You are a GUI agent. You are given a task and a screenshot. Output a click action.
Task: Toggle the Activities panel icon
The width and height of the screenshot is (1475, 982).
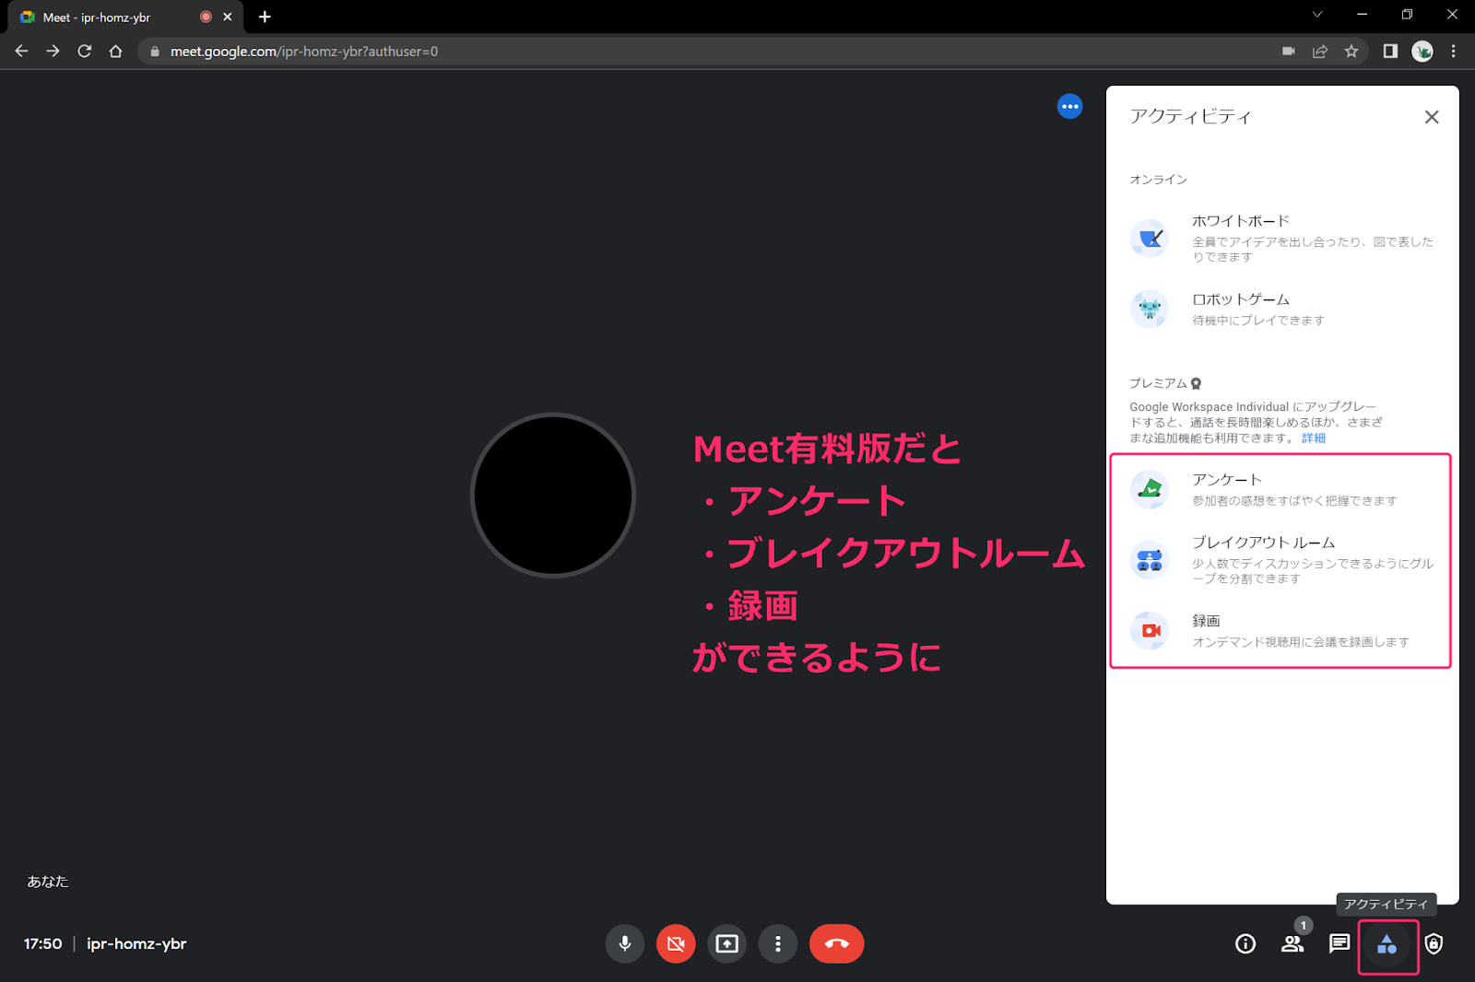pos(1386,944)
